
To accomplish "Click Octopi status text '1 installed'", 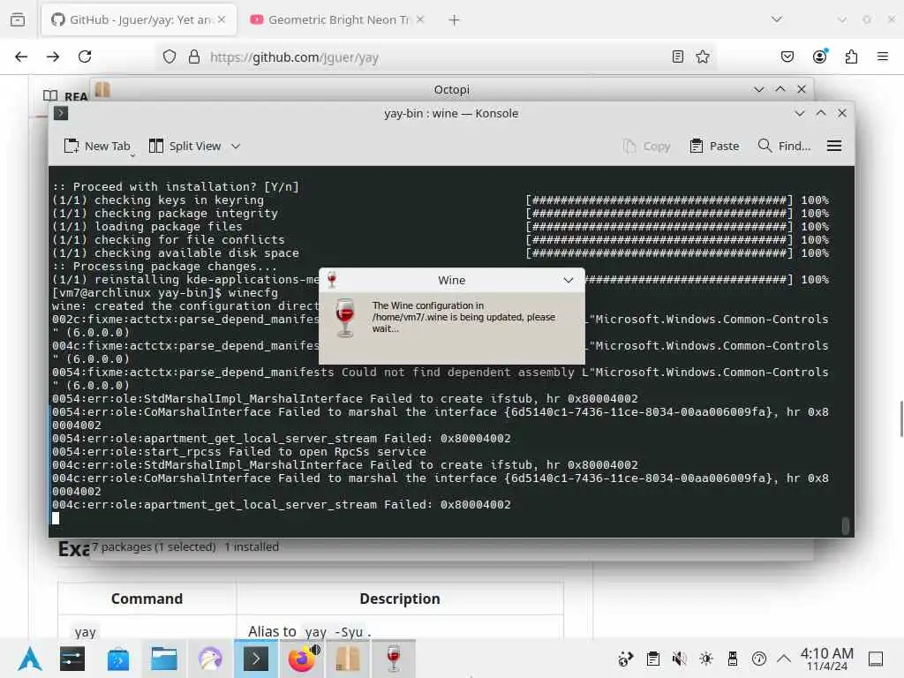I will tap(252, 546).
